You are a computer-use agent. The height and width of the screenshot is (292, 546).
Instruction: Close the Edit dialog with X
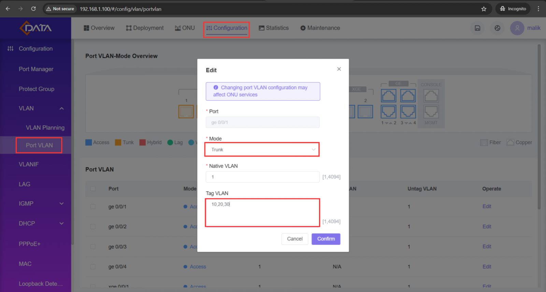pyautogui.click(x=339, y=69)
